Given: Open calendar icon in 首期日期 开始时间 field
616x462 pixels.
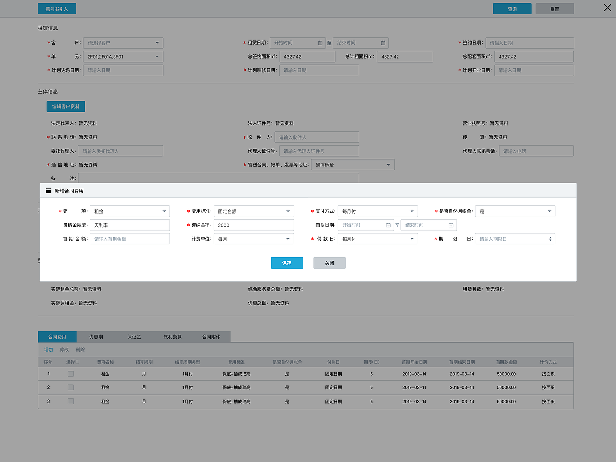Looking at the screenshot, I should (x=388, y=225).
